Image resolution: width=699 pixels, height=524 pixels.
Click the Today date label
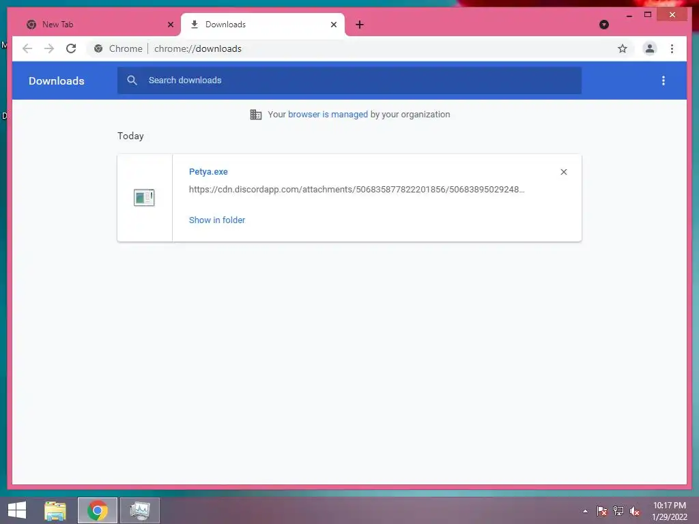pyautogui.click(x=130, y=136)
